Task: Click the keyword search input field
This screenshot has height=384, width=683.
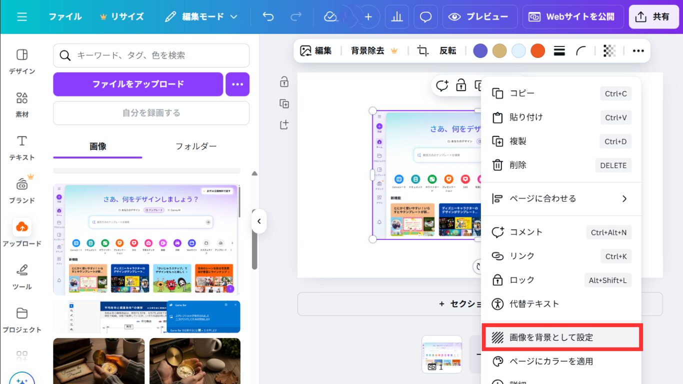Action: 151,55
